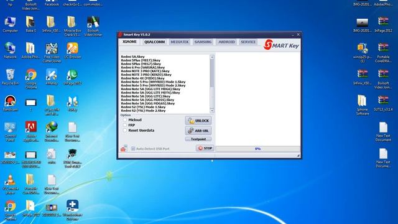Launch Google Chrome icon beside Recycle Bin
The height and width of the screenshot is (224, 398).
click(x=31, y=75)
